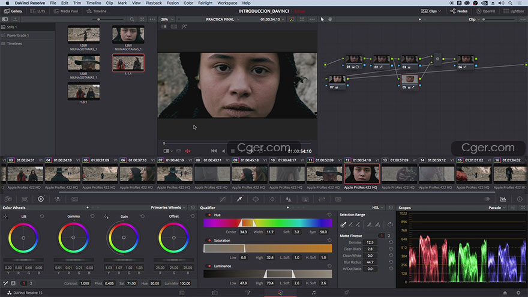
Task: Reset the Lift color wheel
Action: pyautogui.click(x=42, y=216)
